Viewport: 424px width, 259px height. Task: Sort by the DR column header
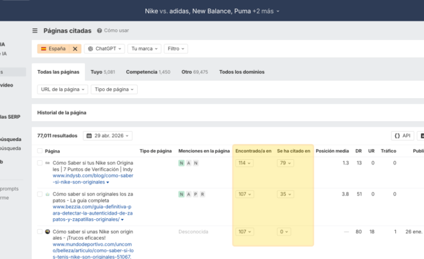click(x=358, y=151)
